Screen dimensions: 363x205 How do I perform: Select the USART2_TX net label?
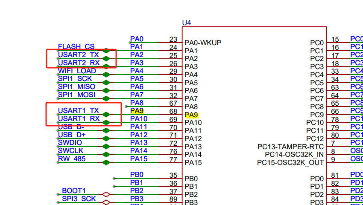78,55
